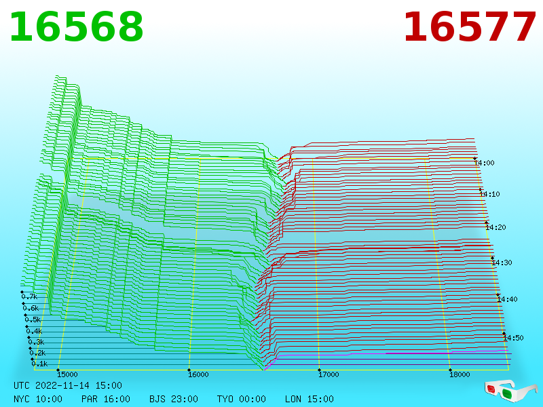The height and width of the screenshot is (407, 543).
Task: Click the LON 15:00 clock text
Action: pos(310,399)
